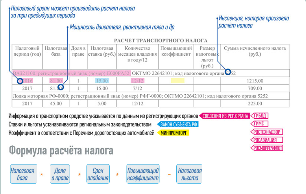The image size is (306, 194).
Task: Click the circle marker on tax authority code
Action: pos(228,72)
